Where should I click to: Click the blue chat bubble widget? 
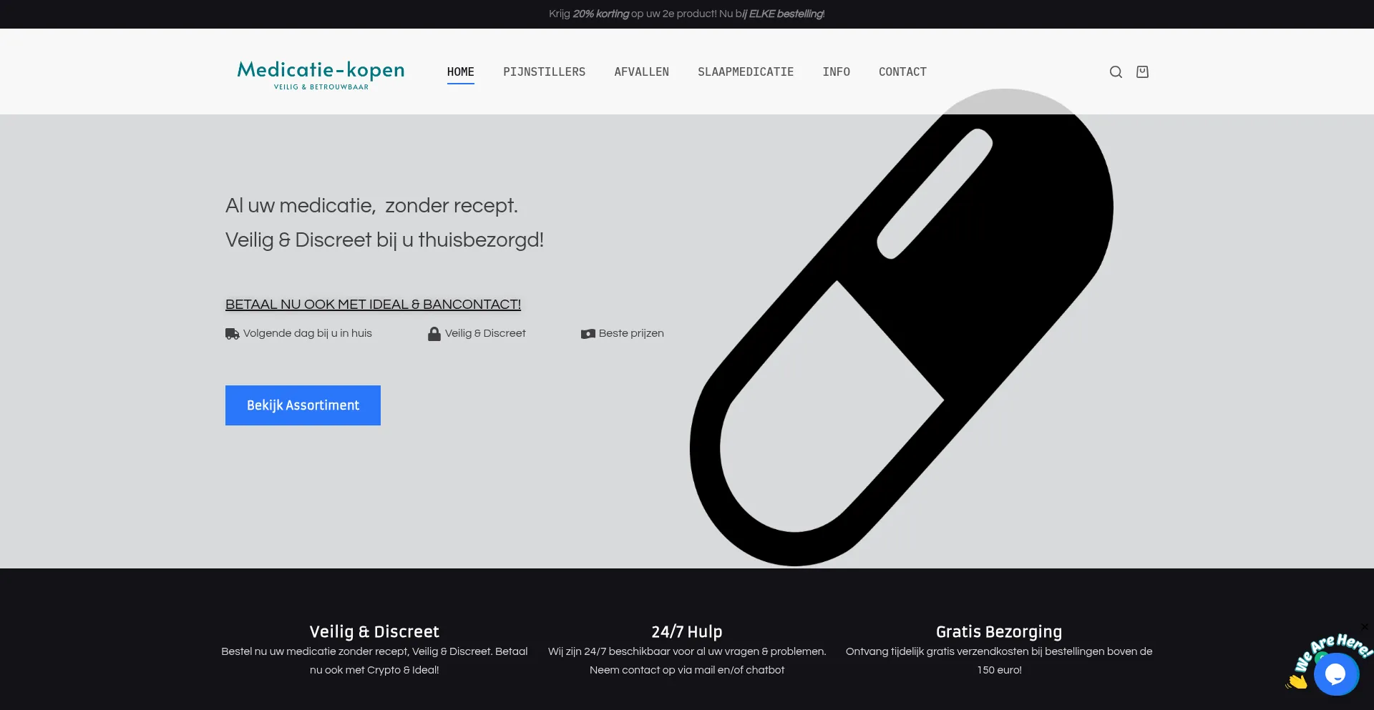tap(1335, 674)
